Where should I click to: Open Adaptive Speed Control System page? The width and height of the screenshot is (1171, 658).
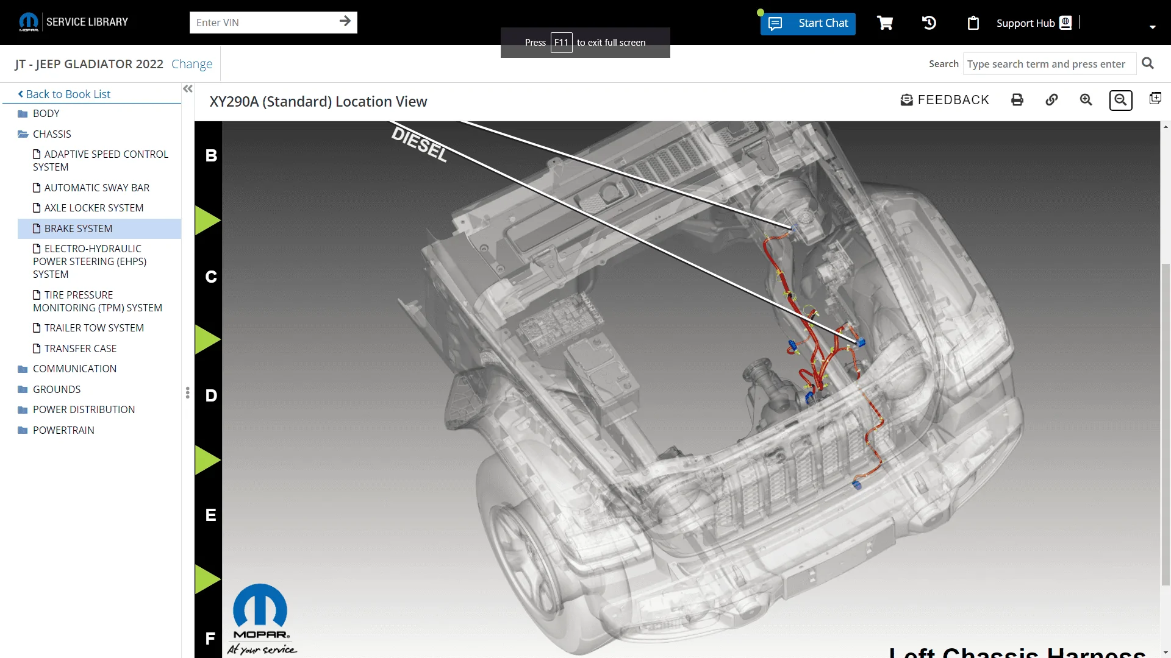tap(101, 160)
